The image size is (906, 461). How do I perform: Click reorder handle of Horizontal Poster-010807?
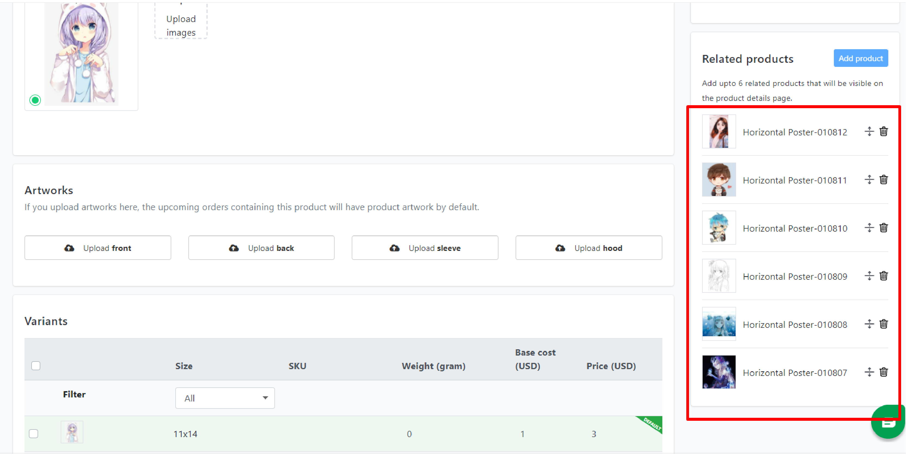[x=869, y=372]
